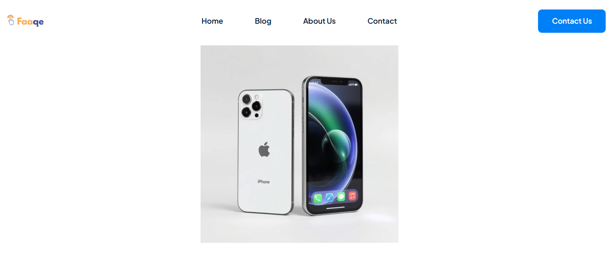The image size is (612, 257).
Task: Click the camera flash on white iPhone
Action: click(x=257, y=97)
